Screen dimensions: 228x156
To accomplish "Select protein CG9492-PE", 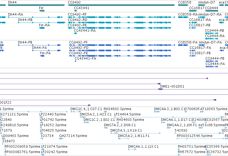I will [x=120, y=56].
